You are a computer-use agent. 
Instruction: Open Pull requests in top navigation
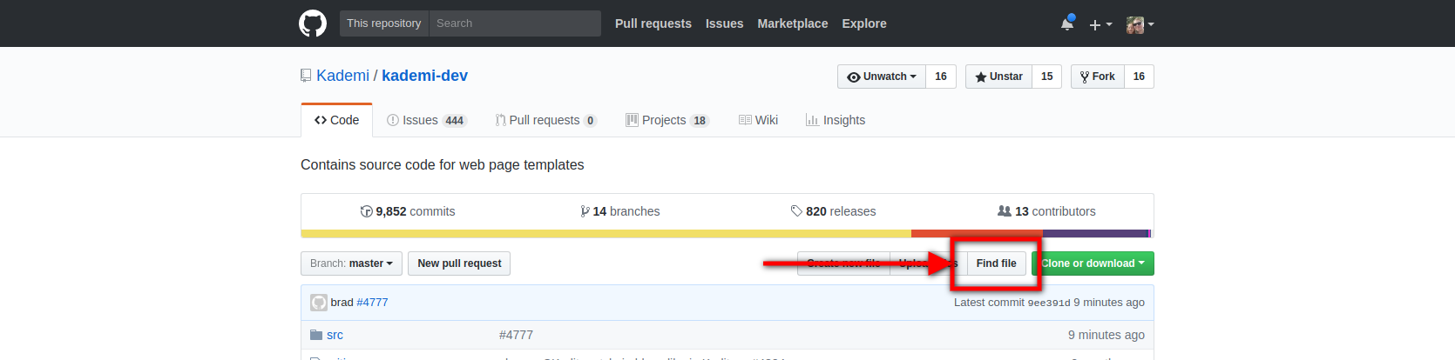pos(653,23)
